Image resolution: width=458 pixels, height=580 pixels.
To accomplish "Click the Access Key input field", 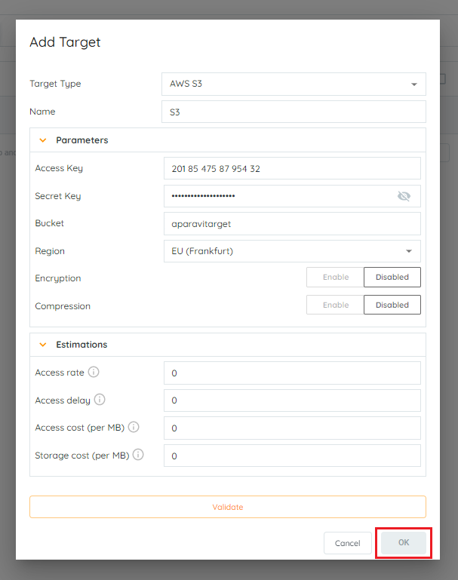I will coord(292,168).
